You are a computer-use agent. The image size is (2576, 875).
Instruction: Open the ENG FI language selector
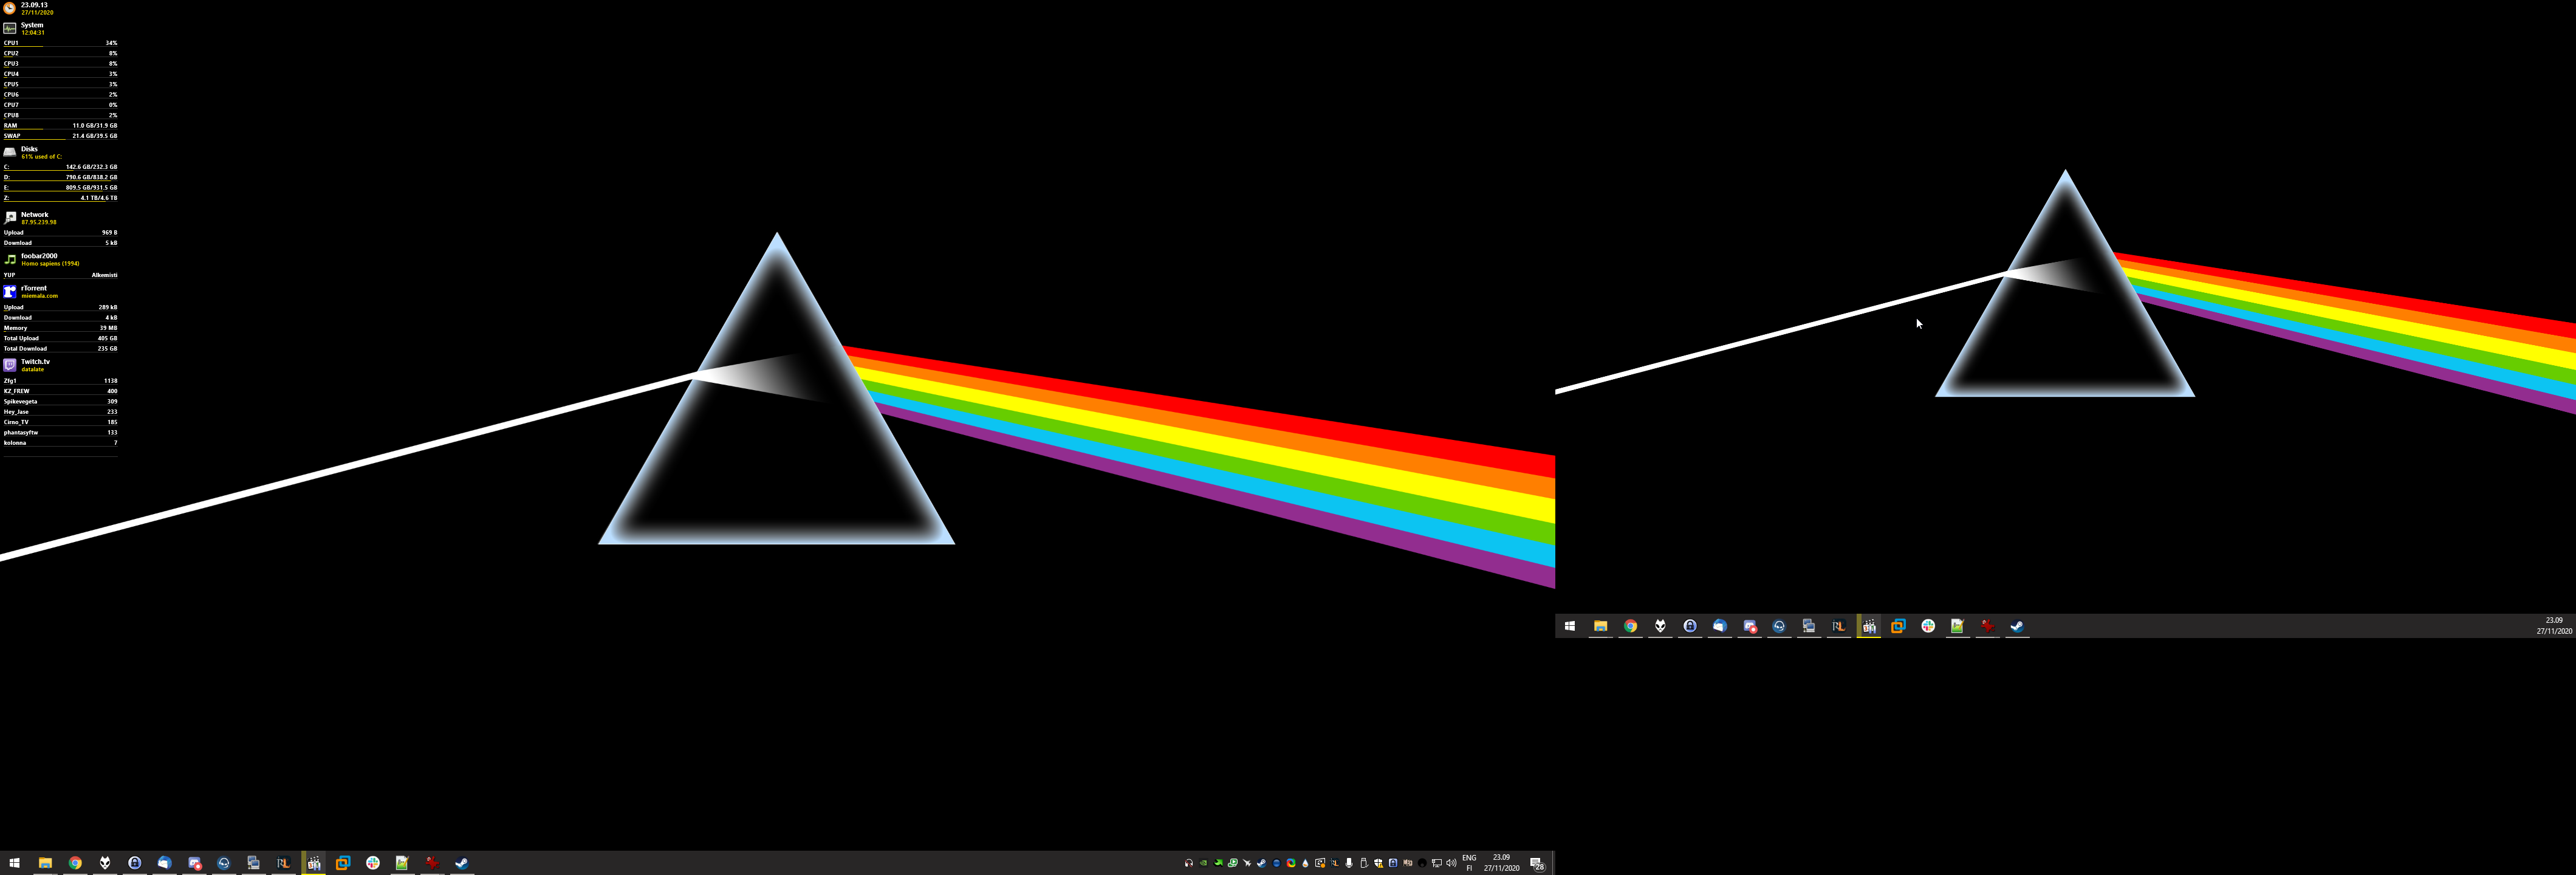pos(1469,863)
